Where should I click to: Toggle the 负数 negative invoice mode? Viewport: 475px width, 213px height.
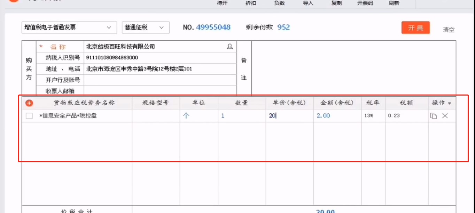pos(279,3)
